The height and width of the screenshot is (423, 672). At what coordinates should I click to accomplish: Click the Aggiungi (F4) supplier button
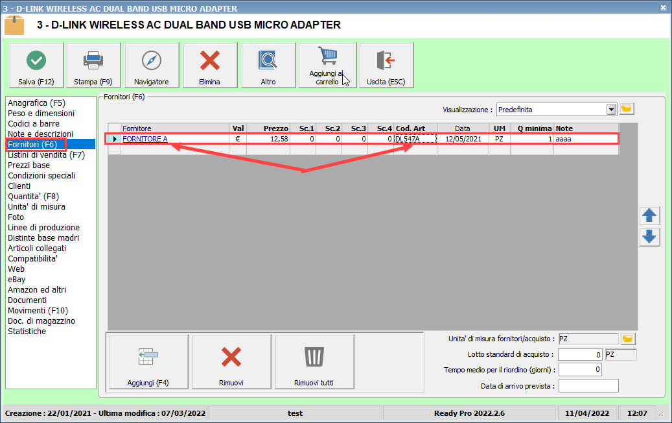click(x=148, y=361)
